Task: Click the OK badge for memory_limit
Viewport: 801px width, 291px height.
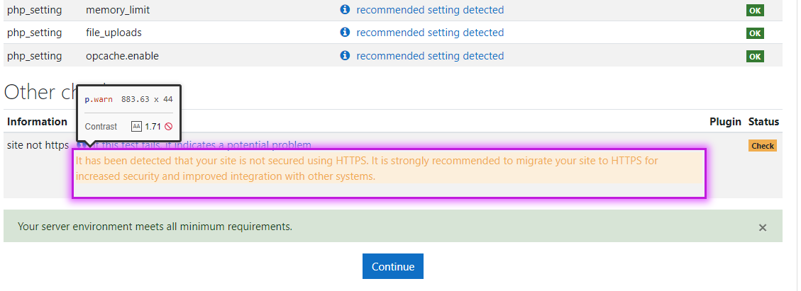Action: pos(755,10)
